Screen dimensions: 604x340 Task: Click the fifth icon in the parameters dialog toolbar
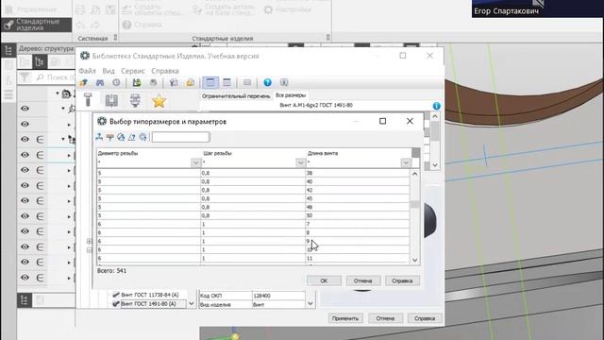tap(143, 137)
